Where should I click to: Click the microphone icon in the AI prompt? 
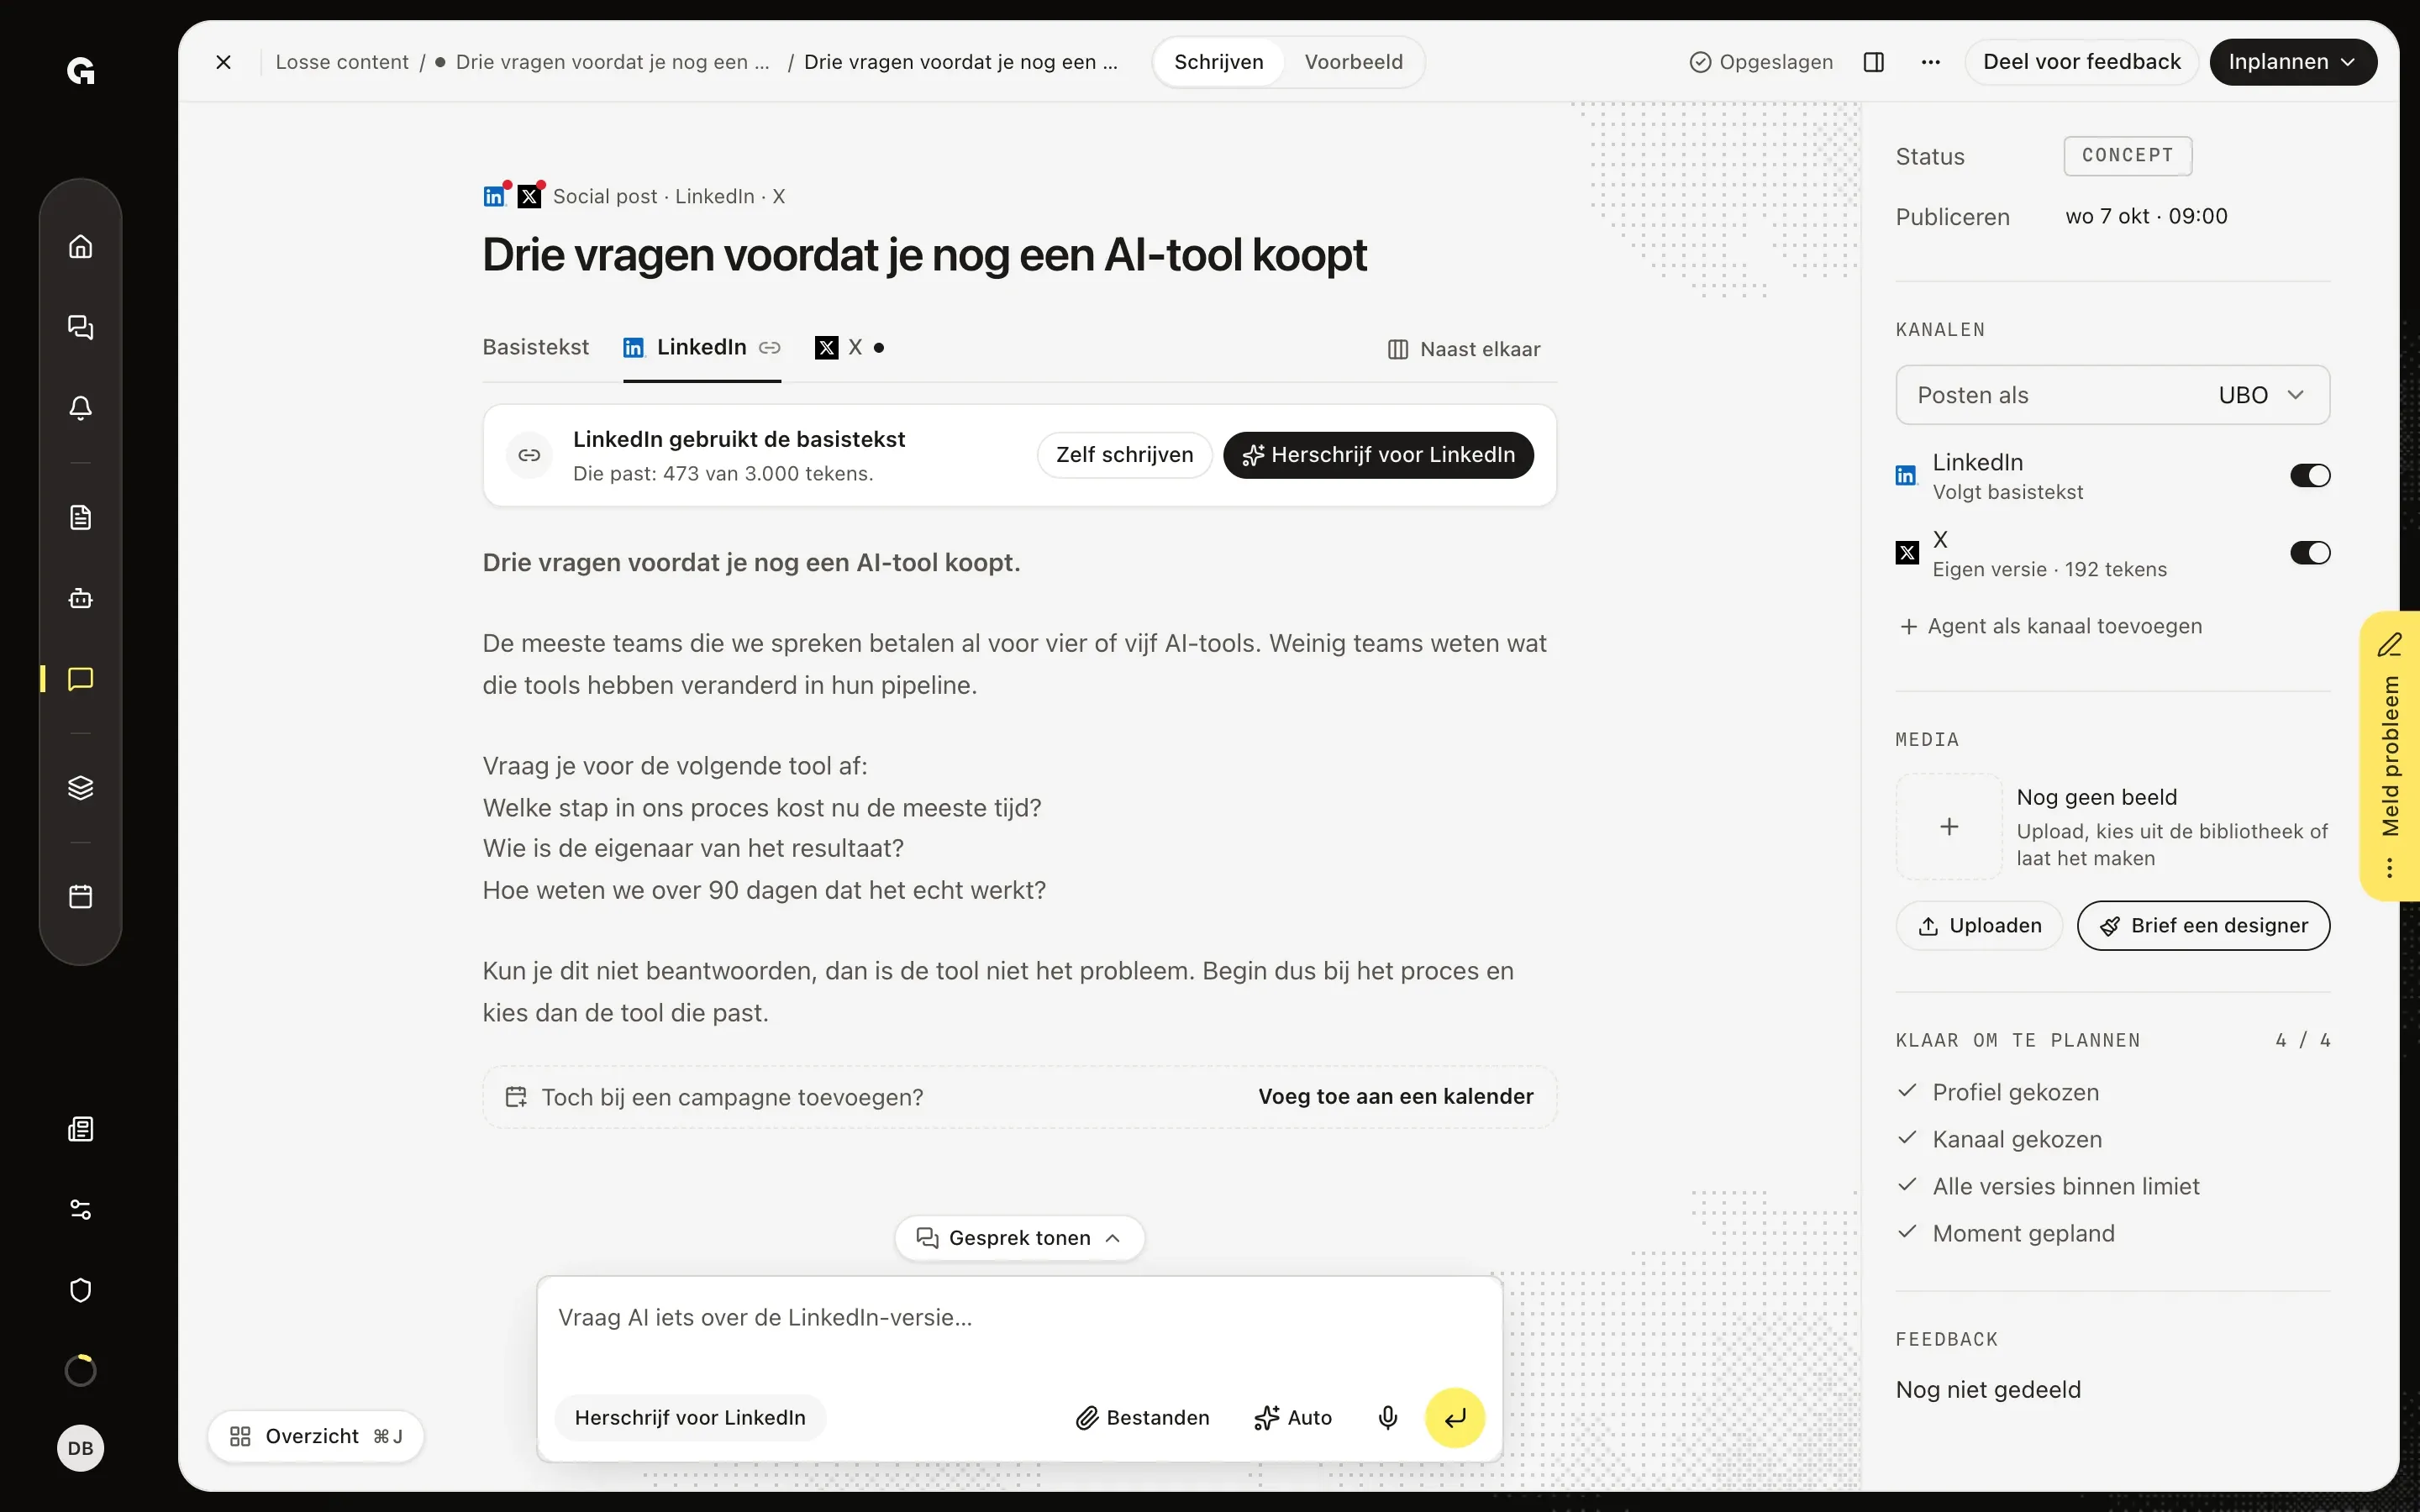(1387, 1418)
